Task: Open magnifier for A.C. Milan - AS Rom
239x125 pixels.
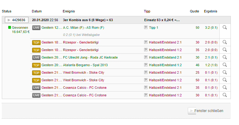Action: pos(225,27)
